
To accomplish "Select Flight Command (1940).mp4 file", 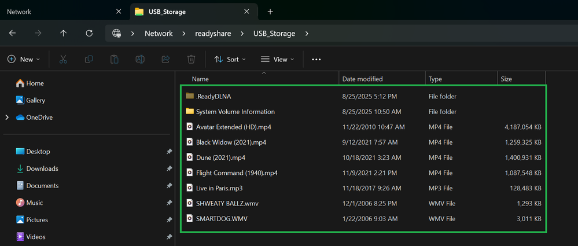I will point(363,172).
